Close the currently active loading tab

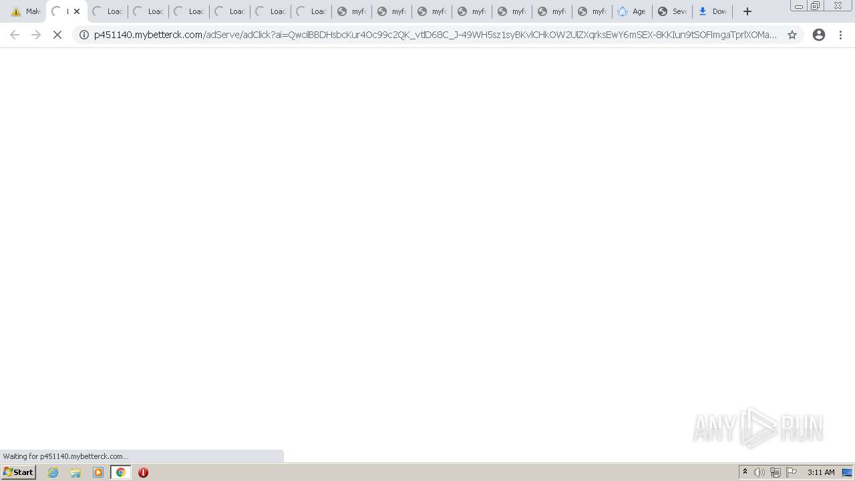tap(77, 11)
